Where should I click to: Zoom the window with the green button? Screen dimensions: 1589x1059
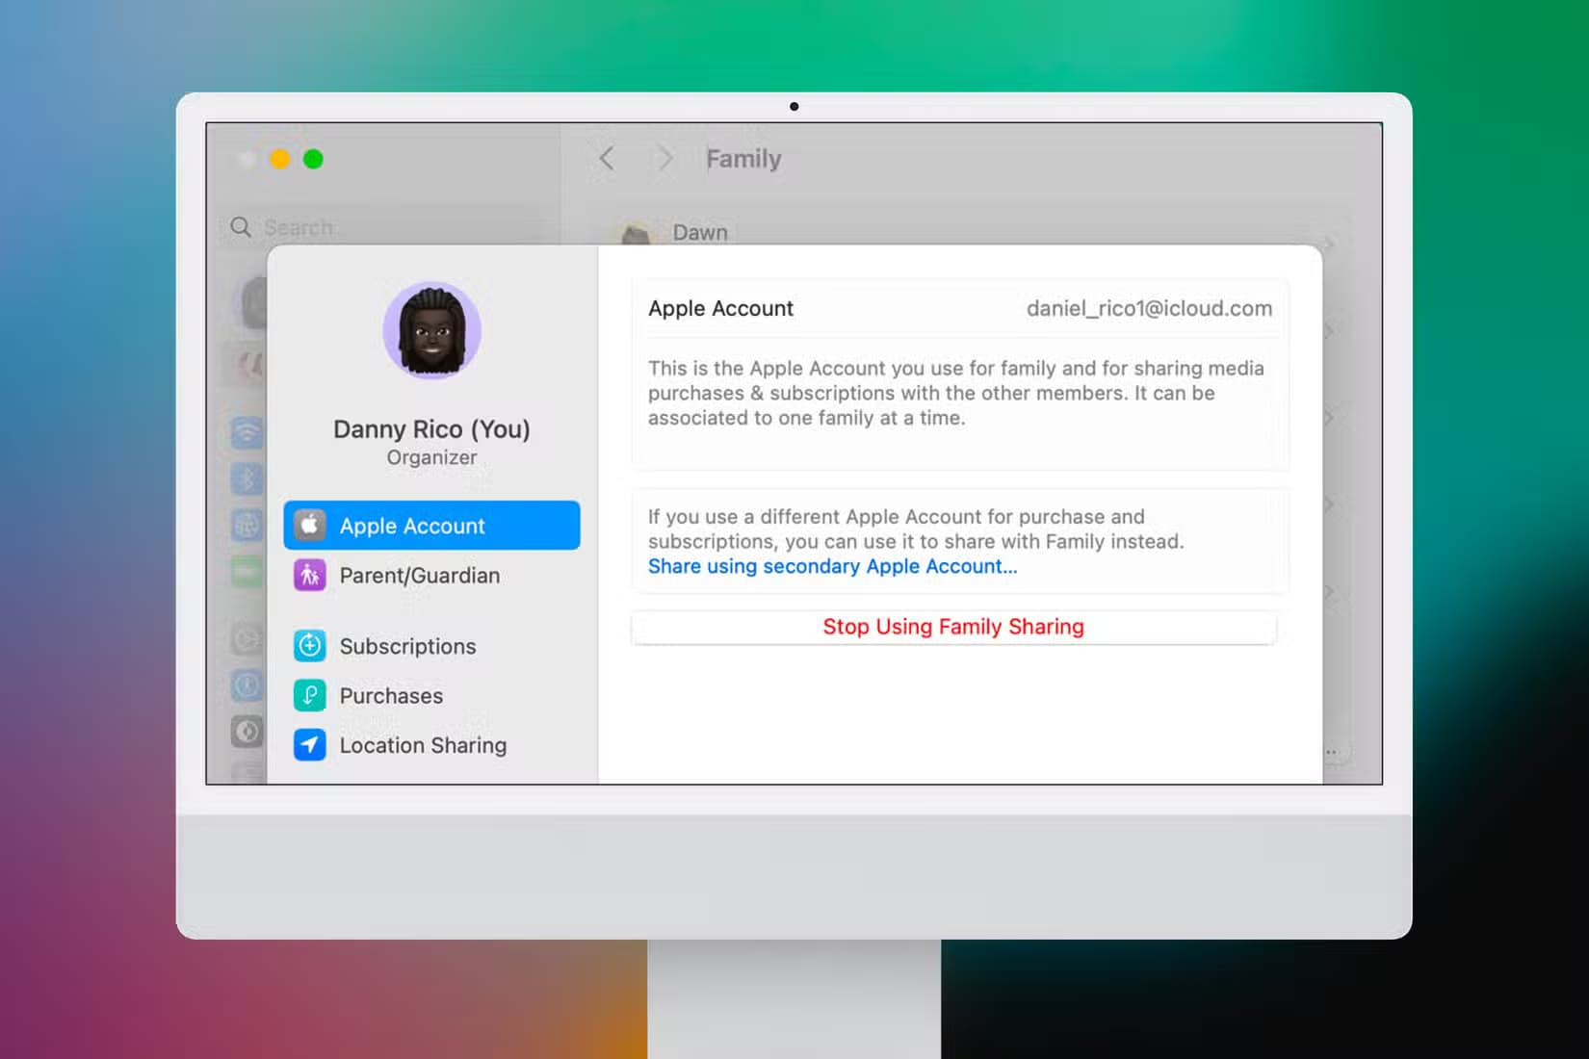(313, 159)
